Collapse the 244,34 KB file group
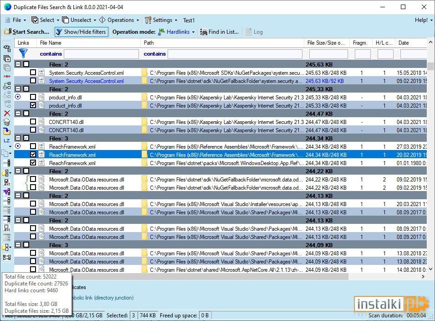 [18, 138]
